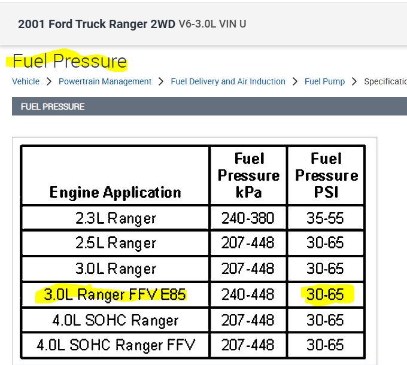Click the chevron after the Vehicle breadcrumb
The image size is (407, 365).
click(x=49, y=81)
